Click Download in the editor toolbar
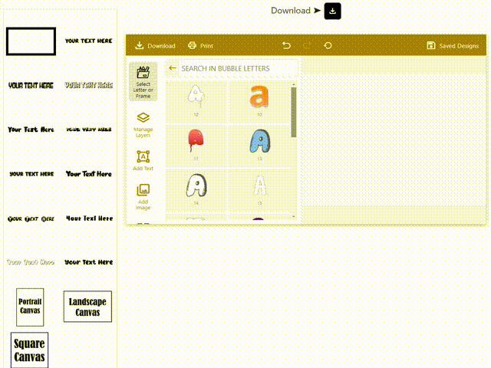This screenshot has height=368, width=491. 155,46
